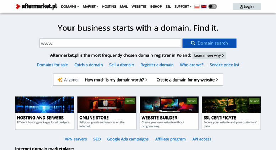Screen dimensions: 276x150
Task: Open Catch a domain link
Action: 88,65
